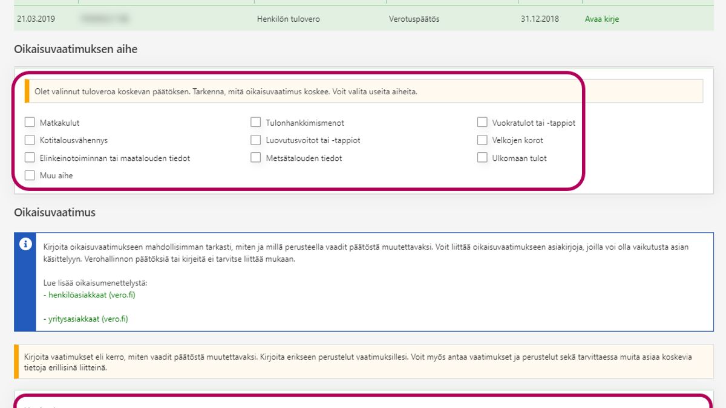Image resolution: width=726 pixels, height=408 pixels.
Task: Toggle the Tulonhankkimismenot checkbox
Action: (x=255, y=123)
